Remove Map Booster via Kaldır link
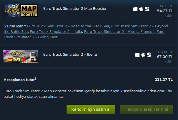Screen dimensions: 178x120 168,16
